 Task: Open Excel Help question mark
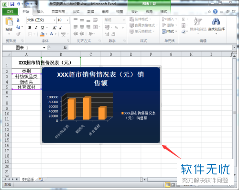pyautogui.click(x=215, y=11)
